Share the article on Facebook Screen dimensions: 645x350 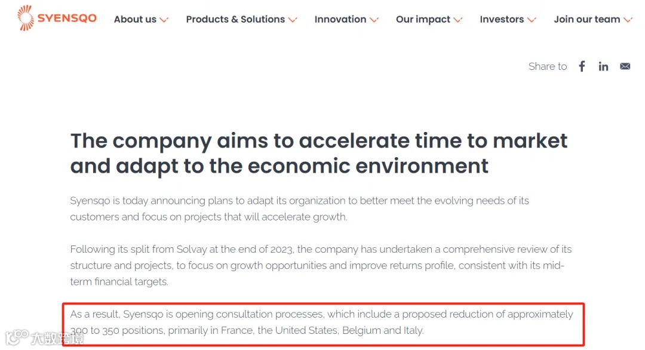tap(582, 66)
